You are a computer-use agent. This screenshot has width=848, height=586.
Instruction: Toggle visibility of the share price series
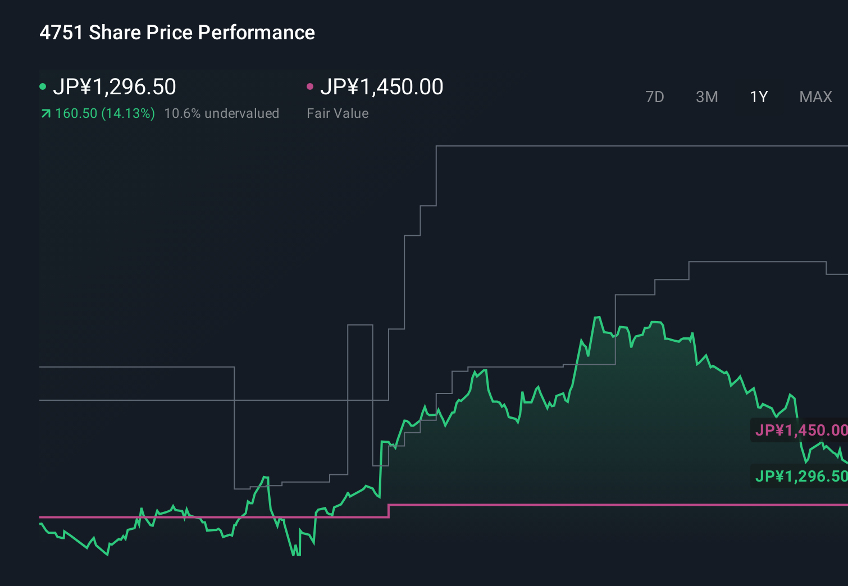point(115,86)
